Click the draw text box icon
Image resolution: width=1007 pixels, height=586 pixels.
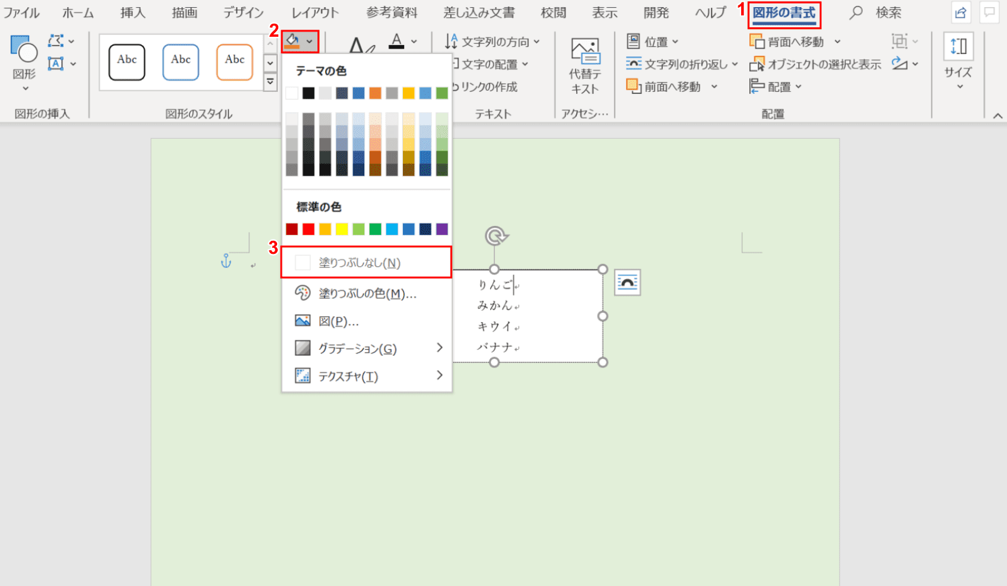click(56, 63)
